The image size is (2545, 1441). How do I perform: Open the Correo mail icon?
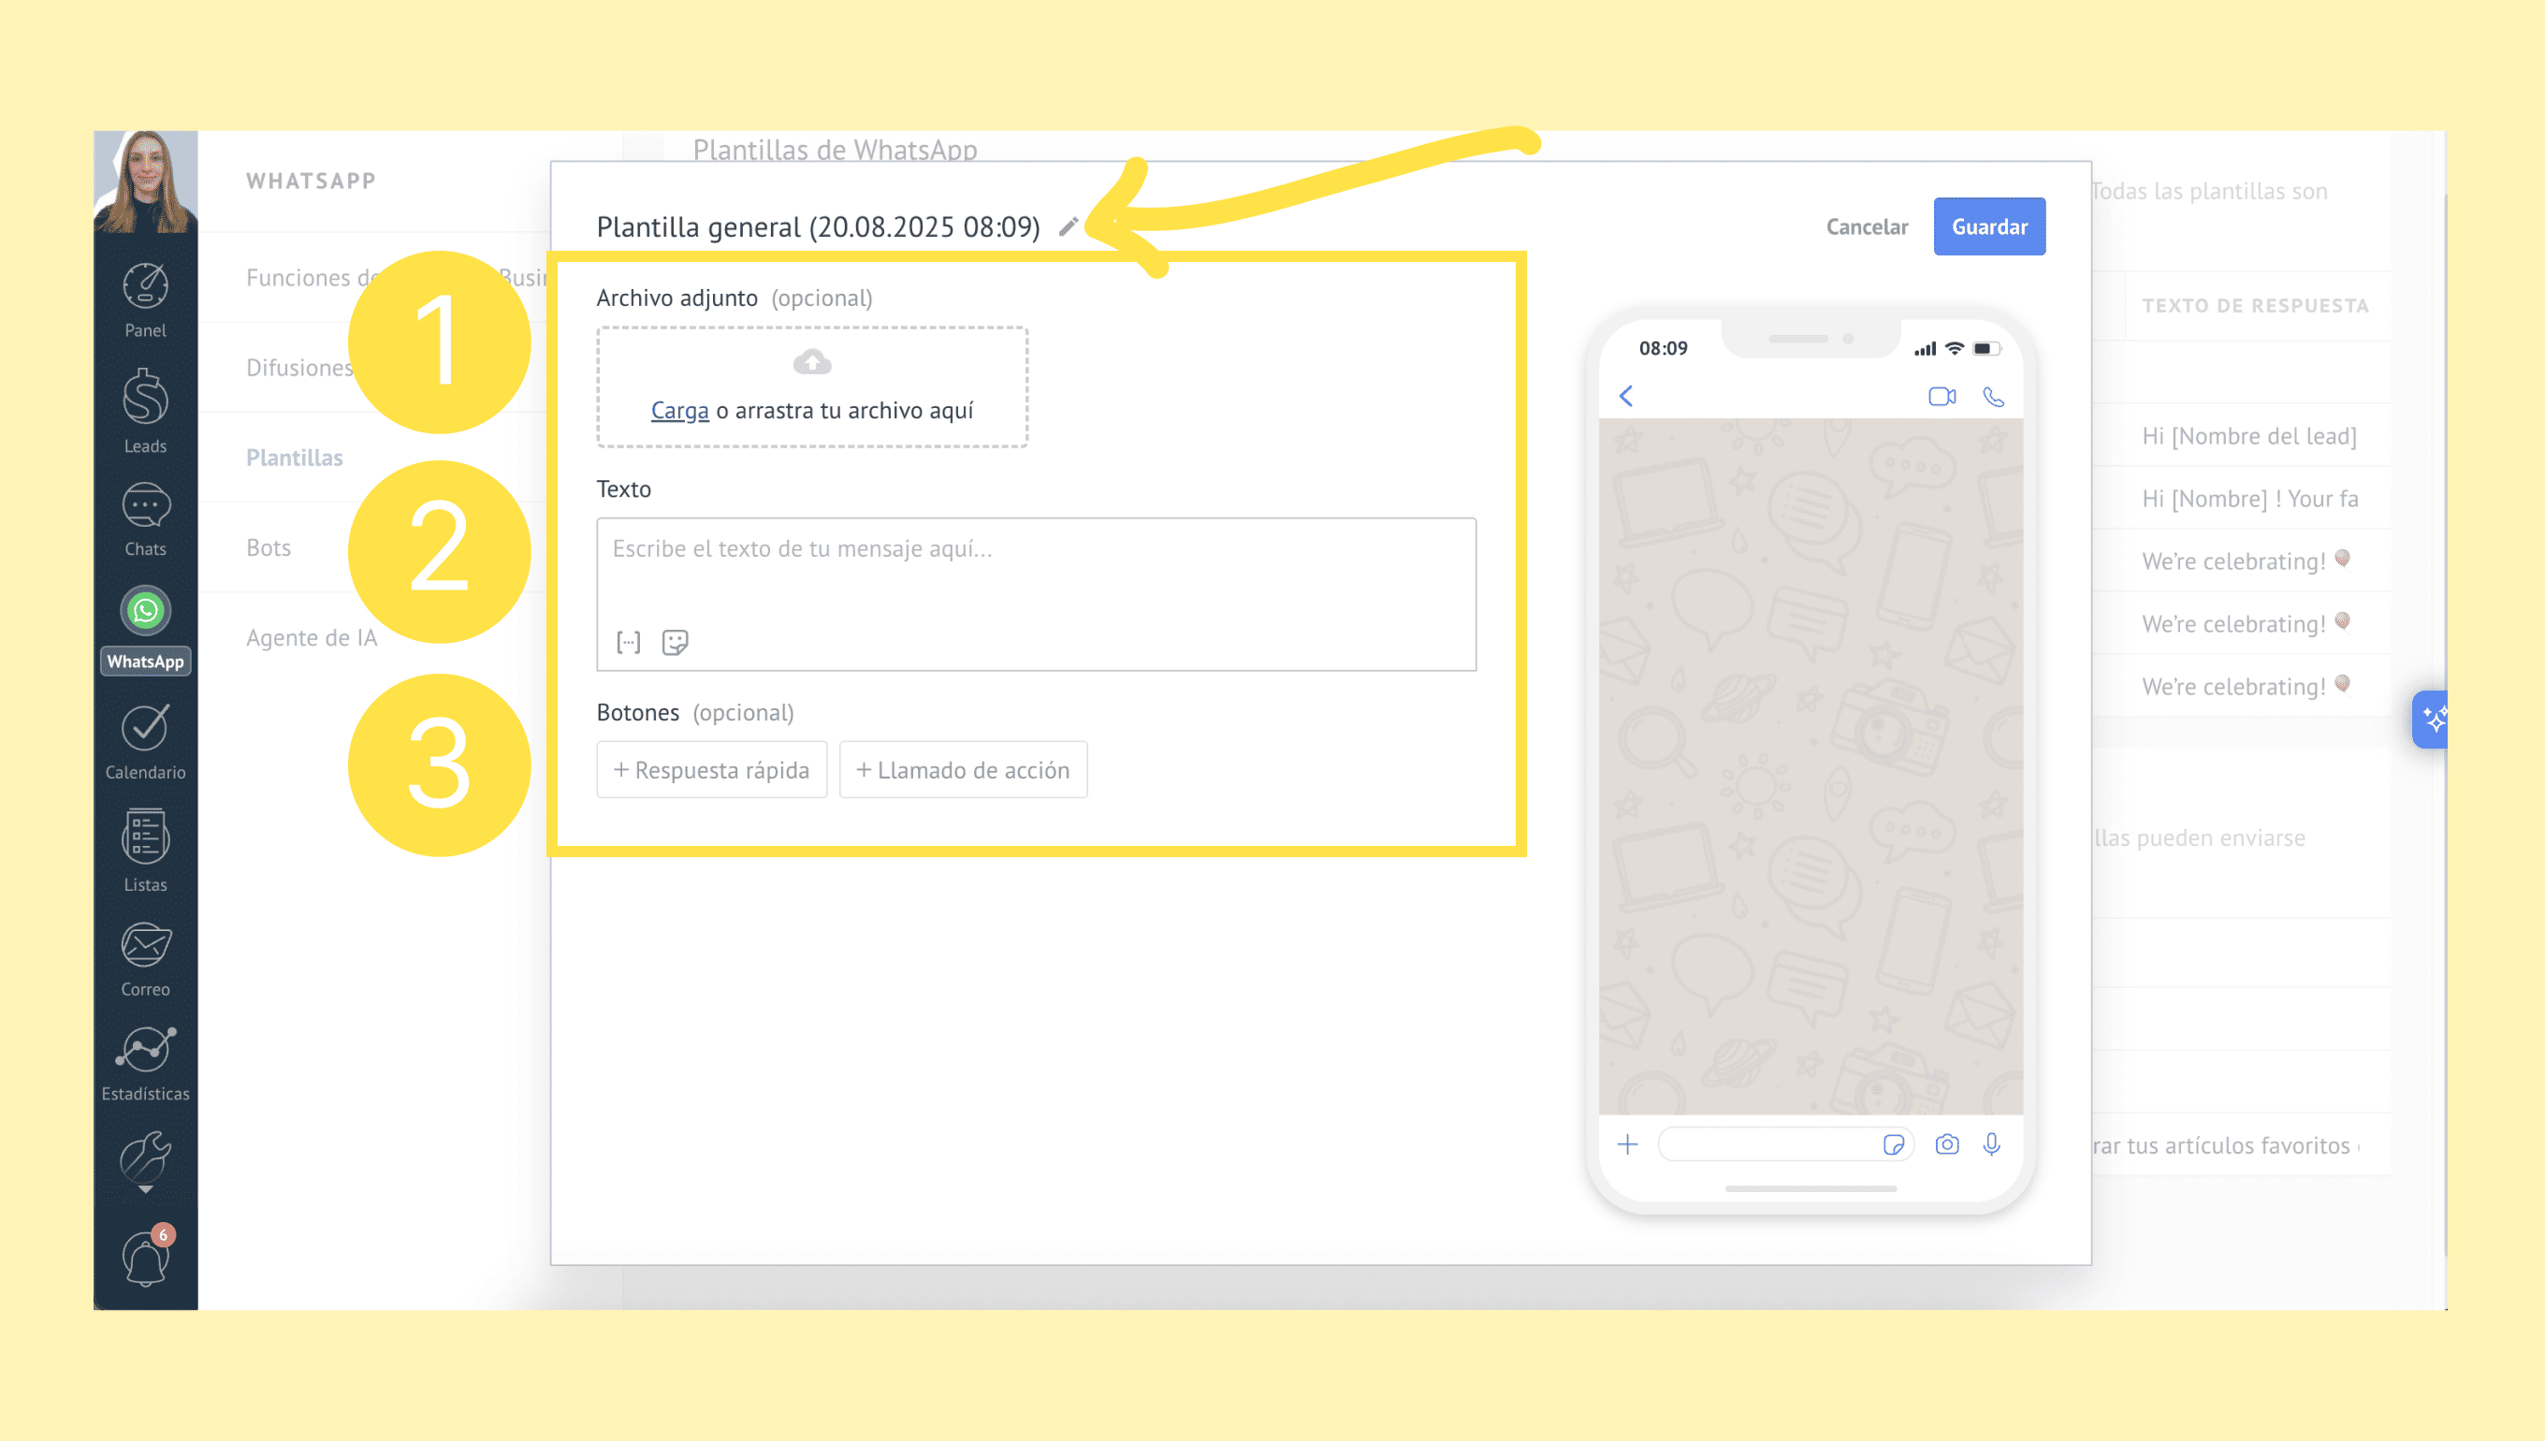click(145, 945)
